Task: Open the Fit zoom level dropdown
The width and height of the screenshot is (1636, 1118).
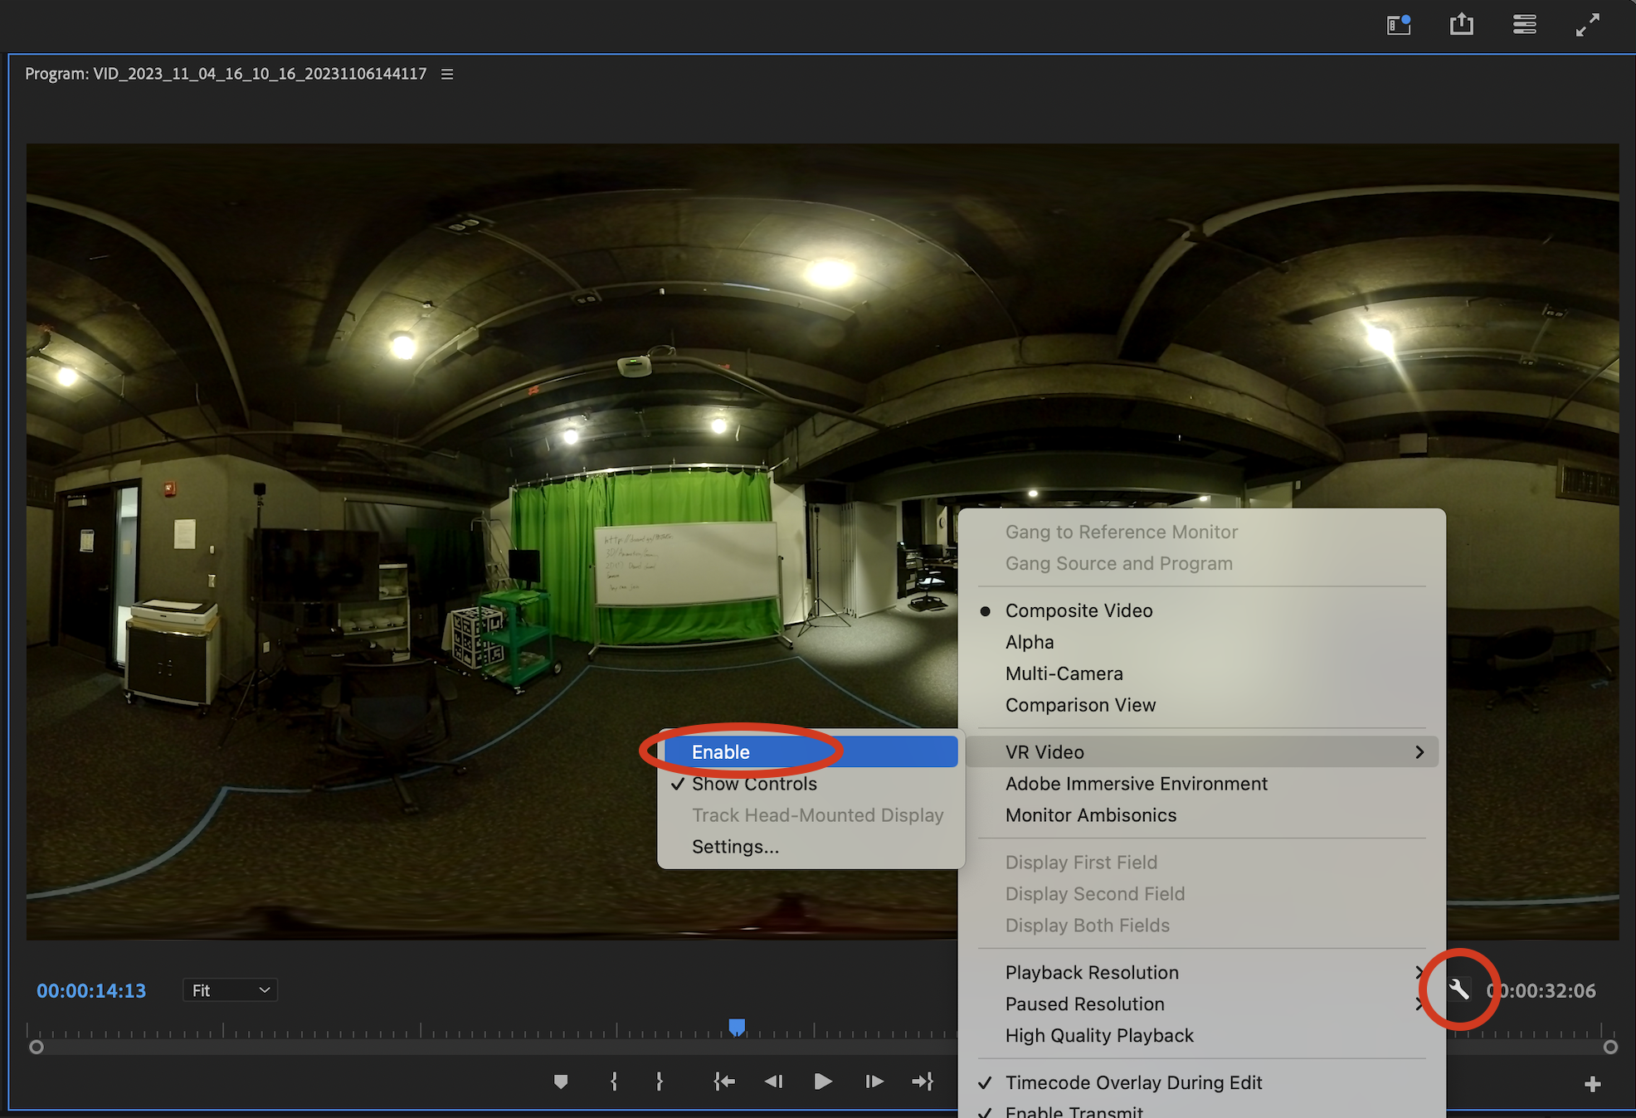Action: click(230, 989)
